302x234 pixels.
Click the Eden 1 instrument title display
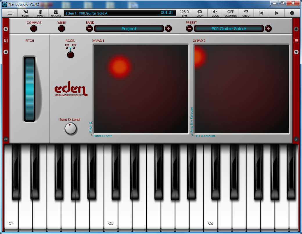(x=87, y=13)
